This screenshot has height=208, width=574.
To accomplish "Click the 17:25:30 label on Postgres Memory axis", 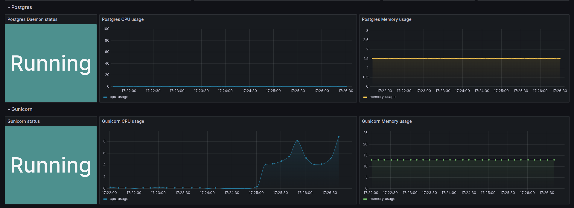I will pos(521,91).
